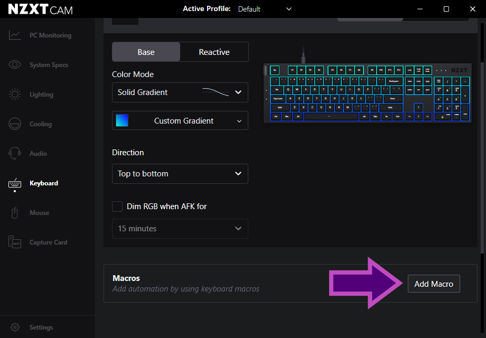Image resolution: width=486 pixels, height=338 pixels.
Task: Navigate to Cooling settings
Action: [x=40, y=124]
